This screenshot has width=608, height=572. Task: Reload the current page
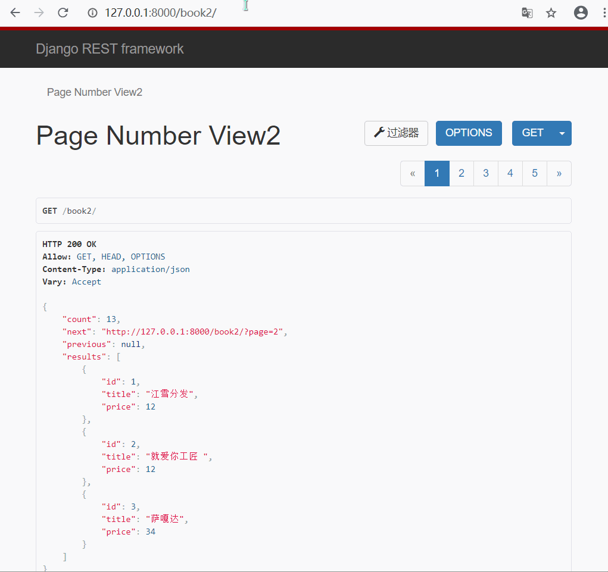63,12
